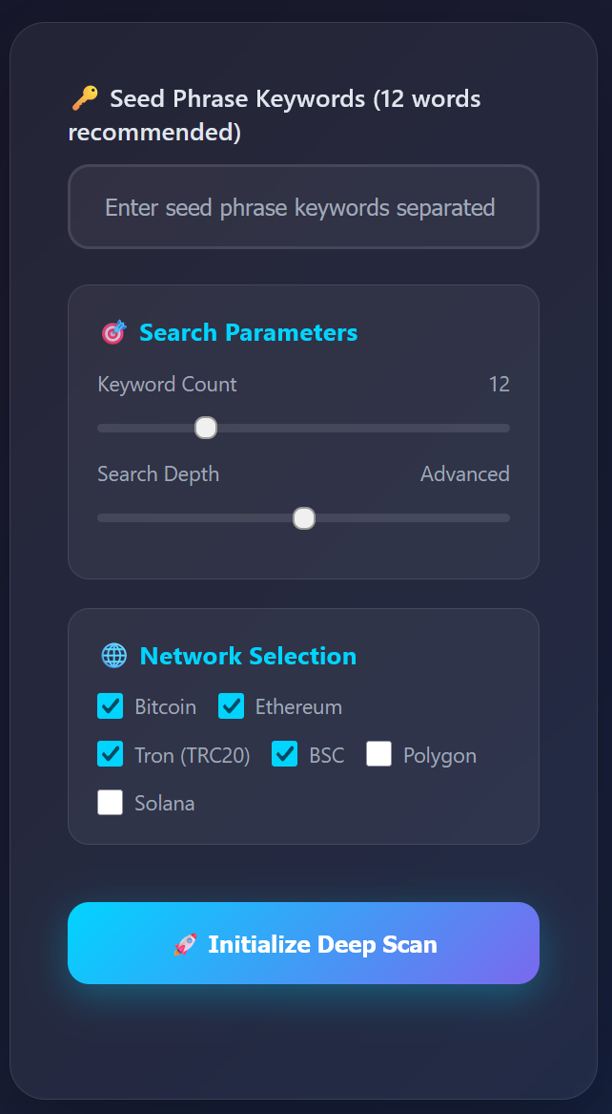Check the Solana network option
The width and height of the screenshot is (612, 1114).
[x=110, y=803]
